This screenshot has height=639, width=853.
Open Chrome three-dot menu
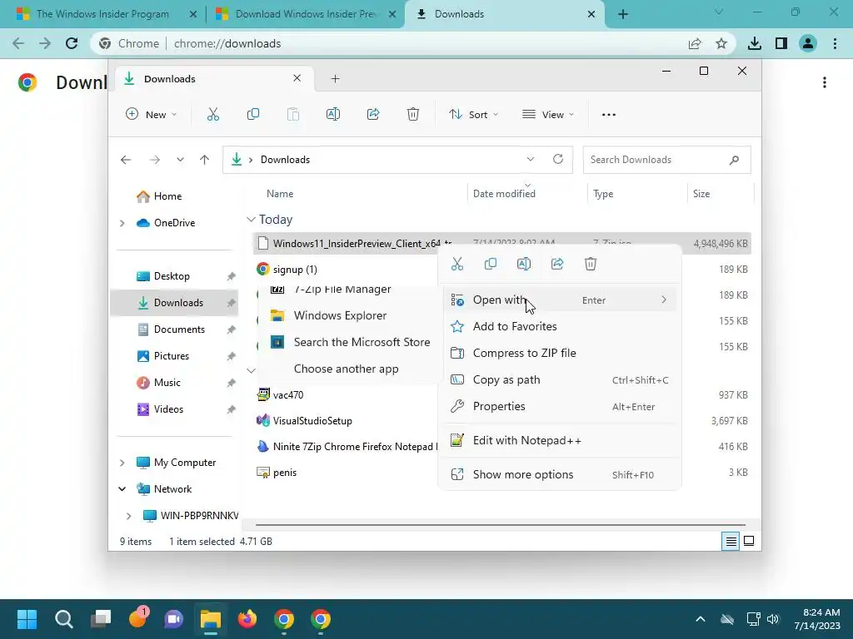tap(835, 43)
